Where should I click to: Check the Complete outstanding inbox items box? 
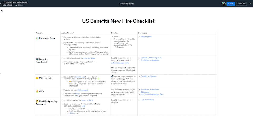click(62, 37)
